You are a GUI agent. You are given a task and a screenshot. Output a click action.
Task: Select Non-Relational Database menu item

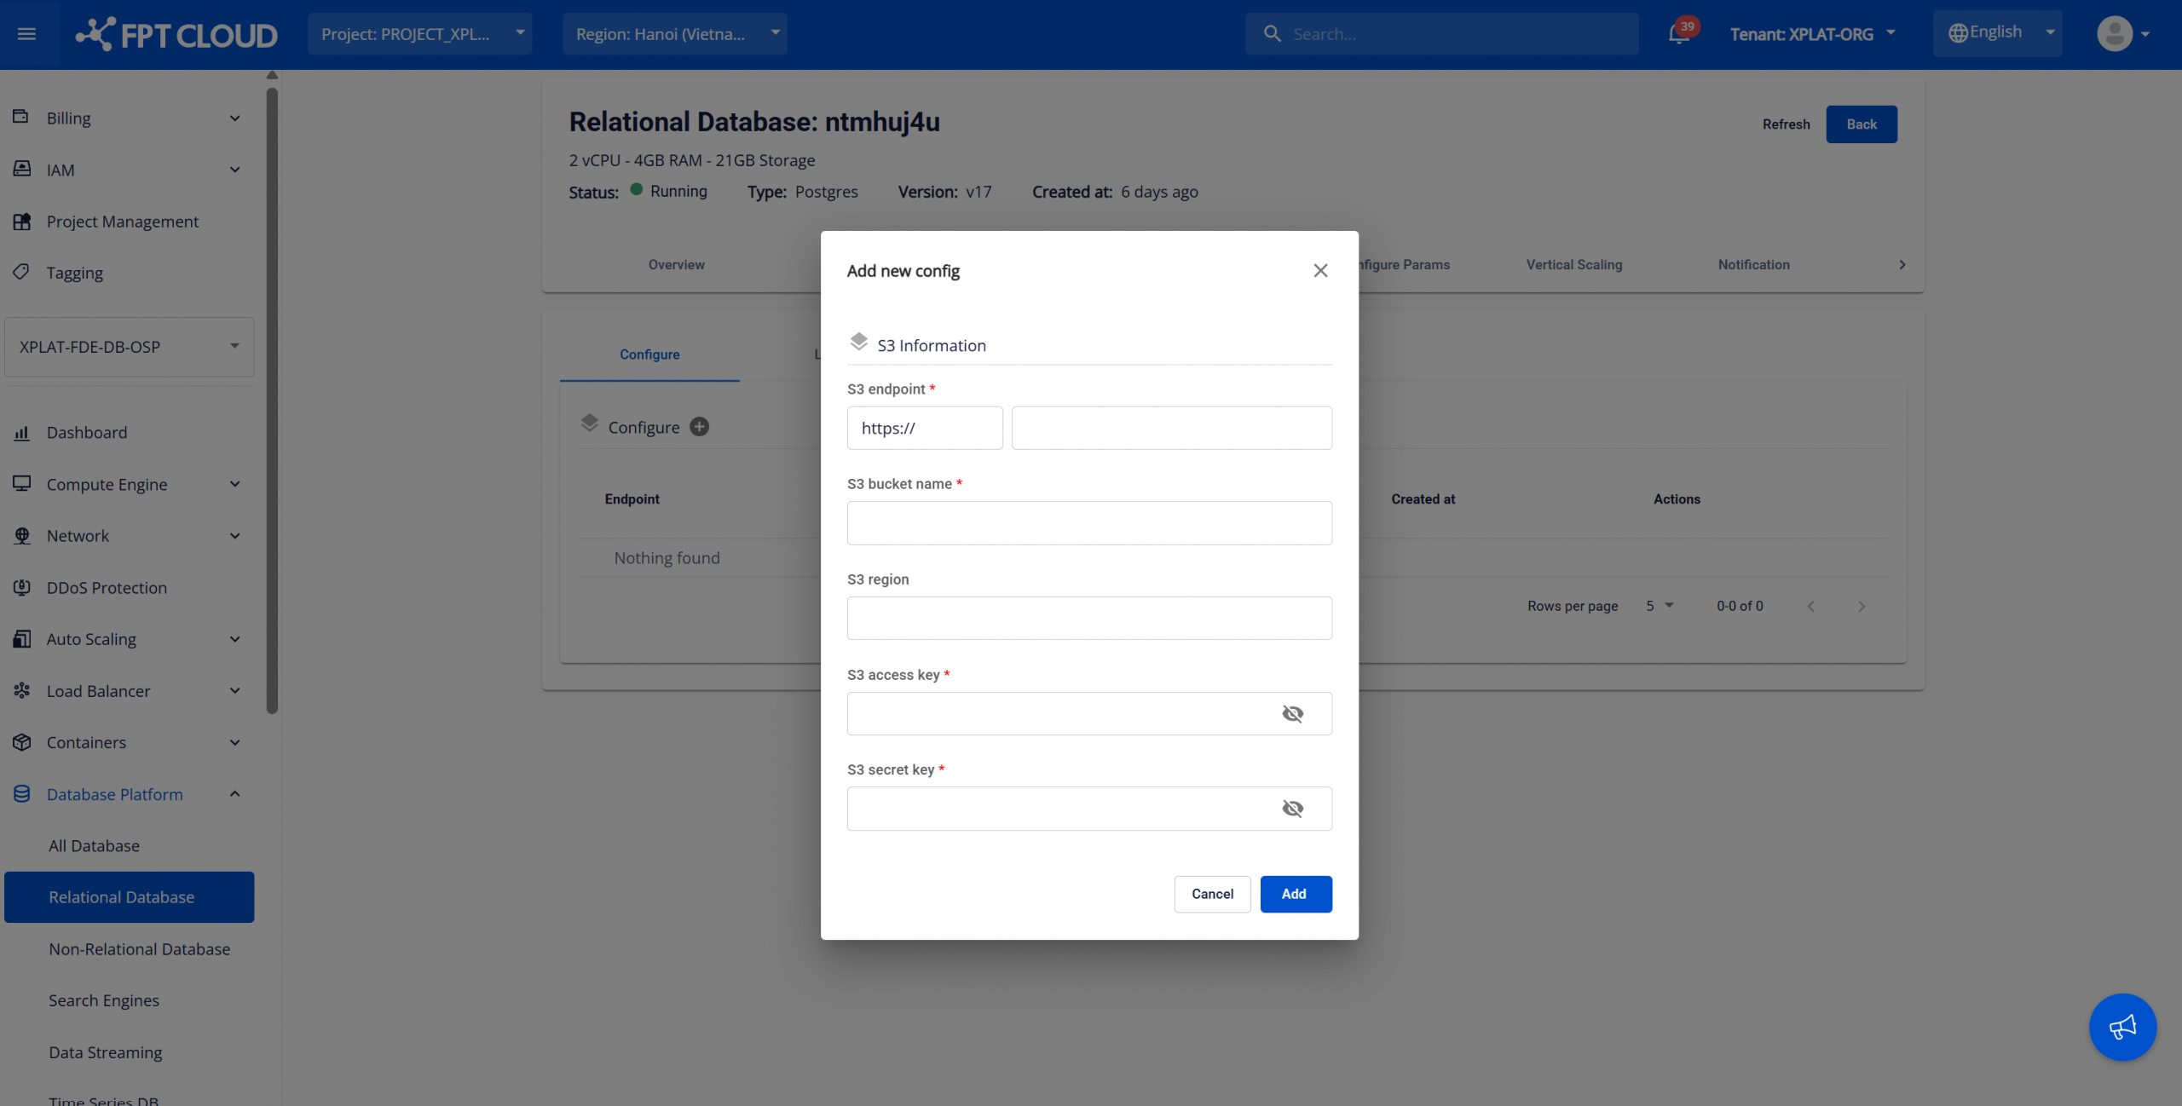pos(139,949)
